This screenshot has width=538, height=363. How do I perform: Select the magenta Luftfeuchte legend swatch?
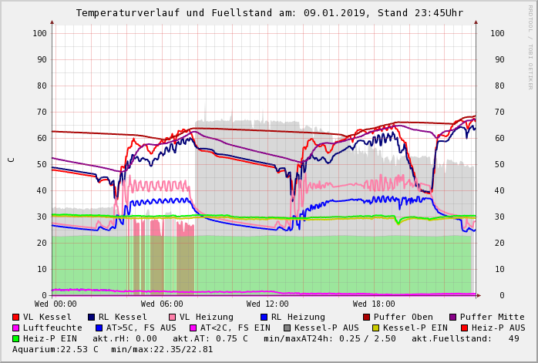tap(16, 328)
